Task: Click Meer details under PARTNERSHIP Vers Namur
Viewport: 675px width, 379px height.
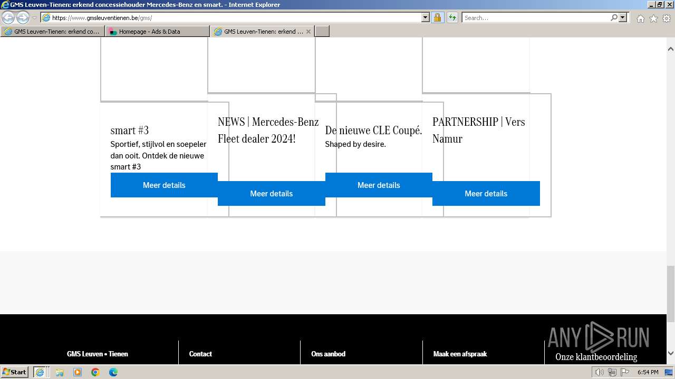Action: pyautogui.click(x=486, y=194)
